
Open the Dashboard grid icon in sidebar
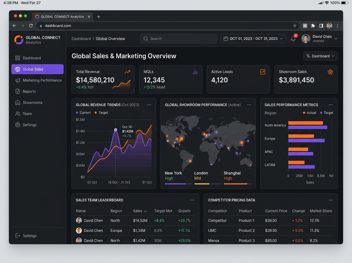(18, 58)
